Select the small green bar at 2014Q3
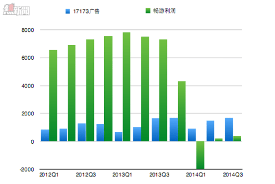This screenshot has height=184, width=275. [237, 139]
